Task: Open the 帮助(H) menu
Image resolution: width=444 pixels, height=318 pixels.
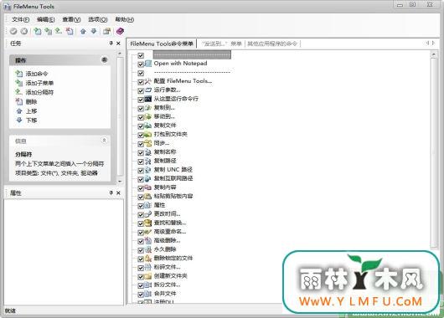Action: tap(124, 19)
